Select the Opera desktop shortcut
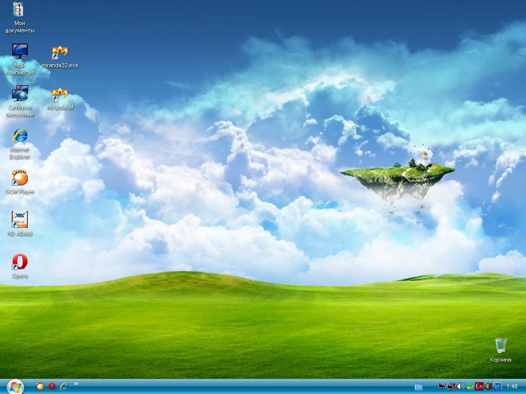 coord(20,263)
